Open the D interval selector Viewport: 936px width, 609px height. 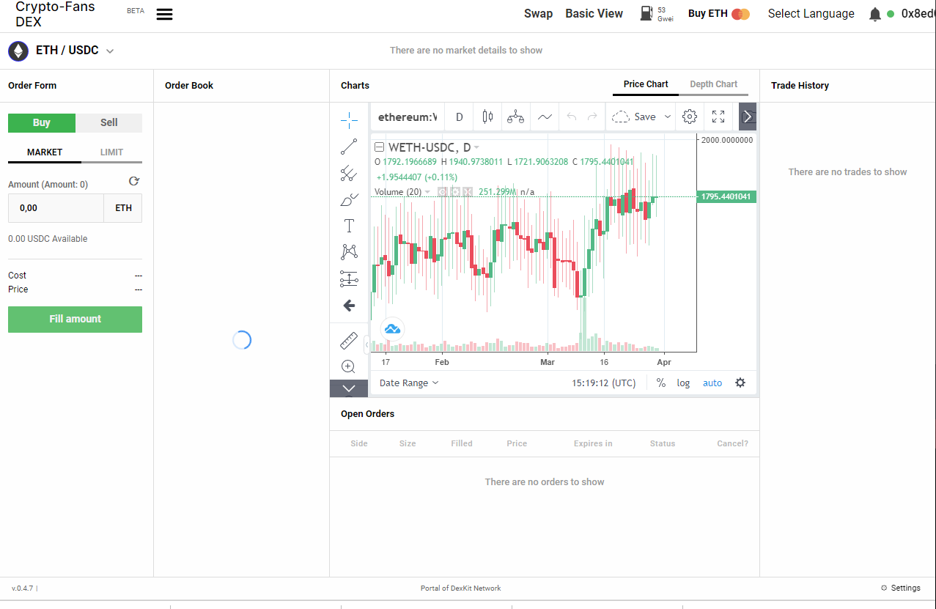(460, 117)
